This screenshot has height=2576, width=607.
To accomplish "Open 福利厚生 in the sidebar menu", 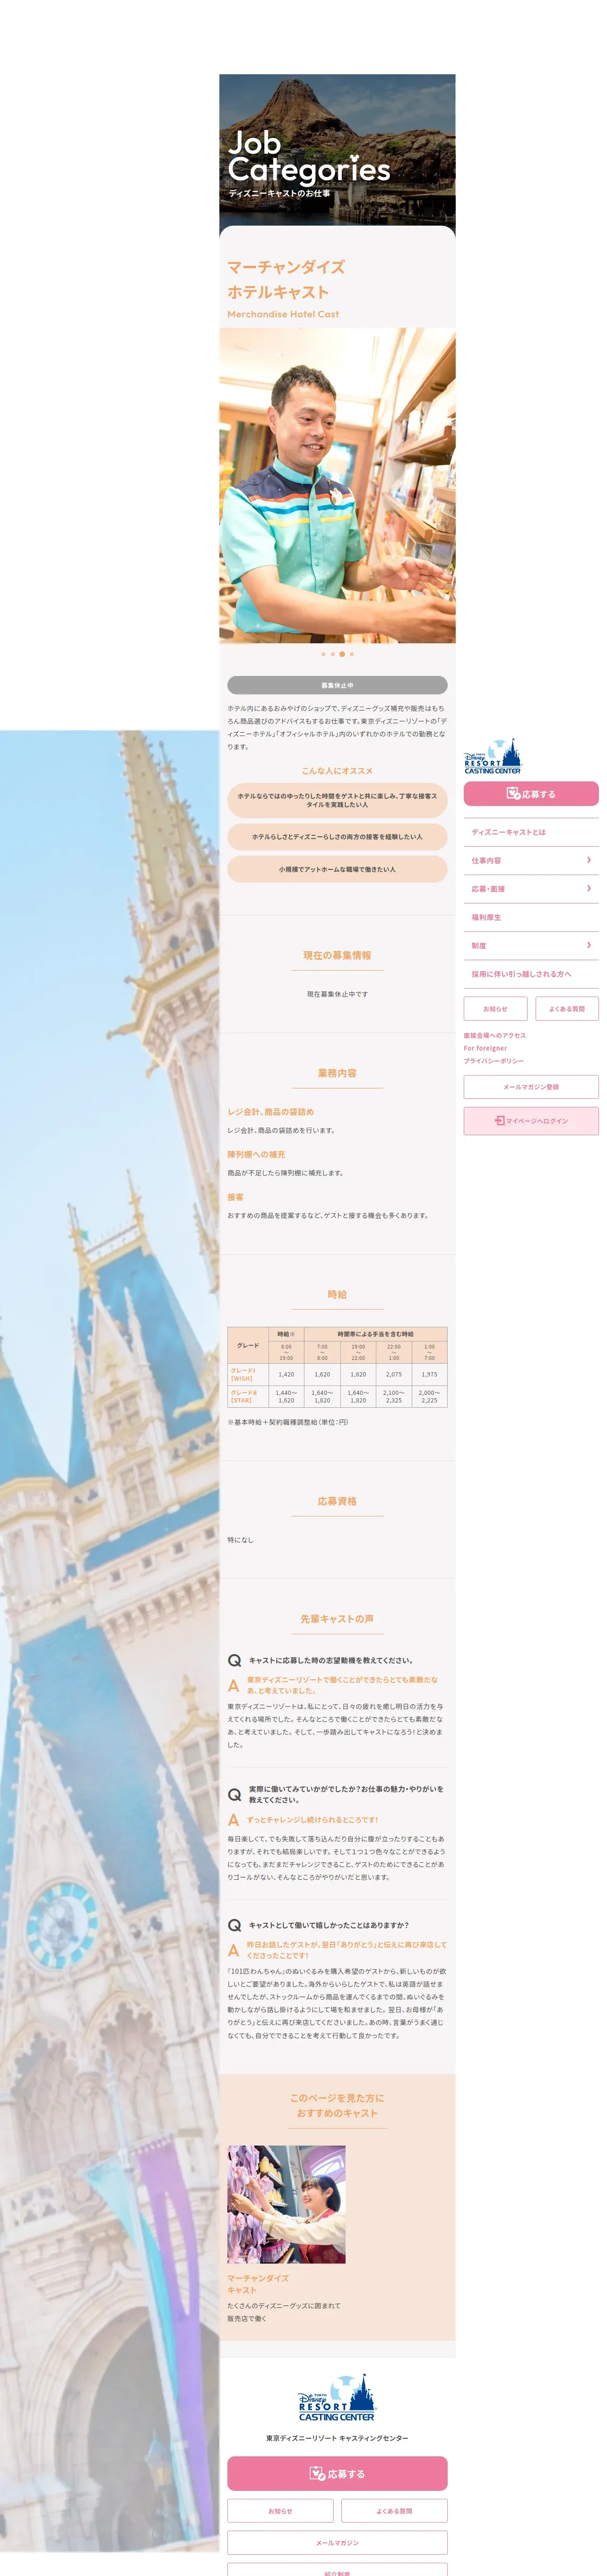I will (531, 917).
